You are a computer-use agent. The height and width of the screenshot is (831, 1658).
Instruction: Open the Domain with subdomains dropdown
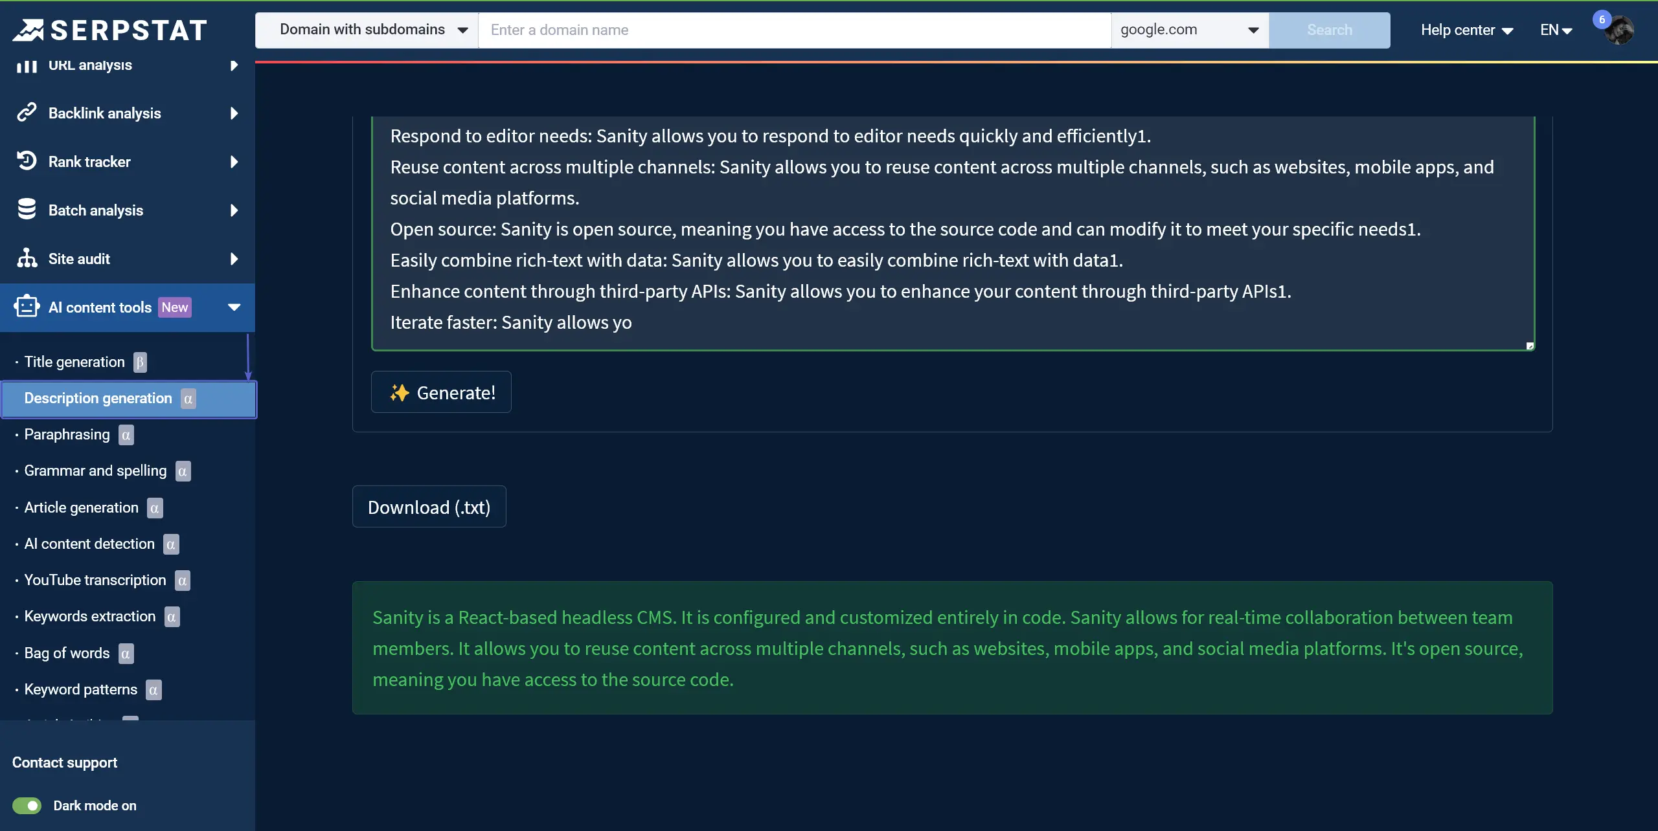pos(367,30)
